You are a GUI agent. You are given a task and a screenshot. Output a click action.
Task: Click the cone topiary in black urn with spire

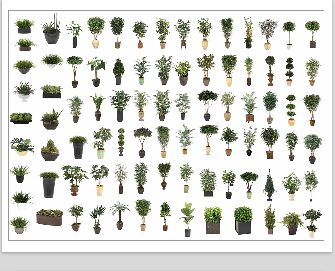click(269, 185)
